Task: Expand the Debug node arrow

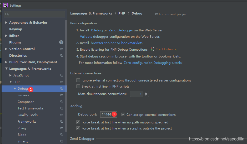Action: 15,89
